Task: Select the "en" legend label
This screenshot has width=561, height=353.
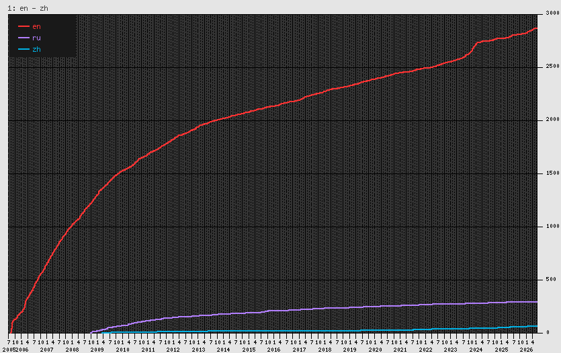Action: click(36, 26)
